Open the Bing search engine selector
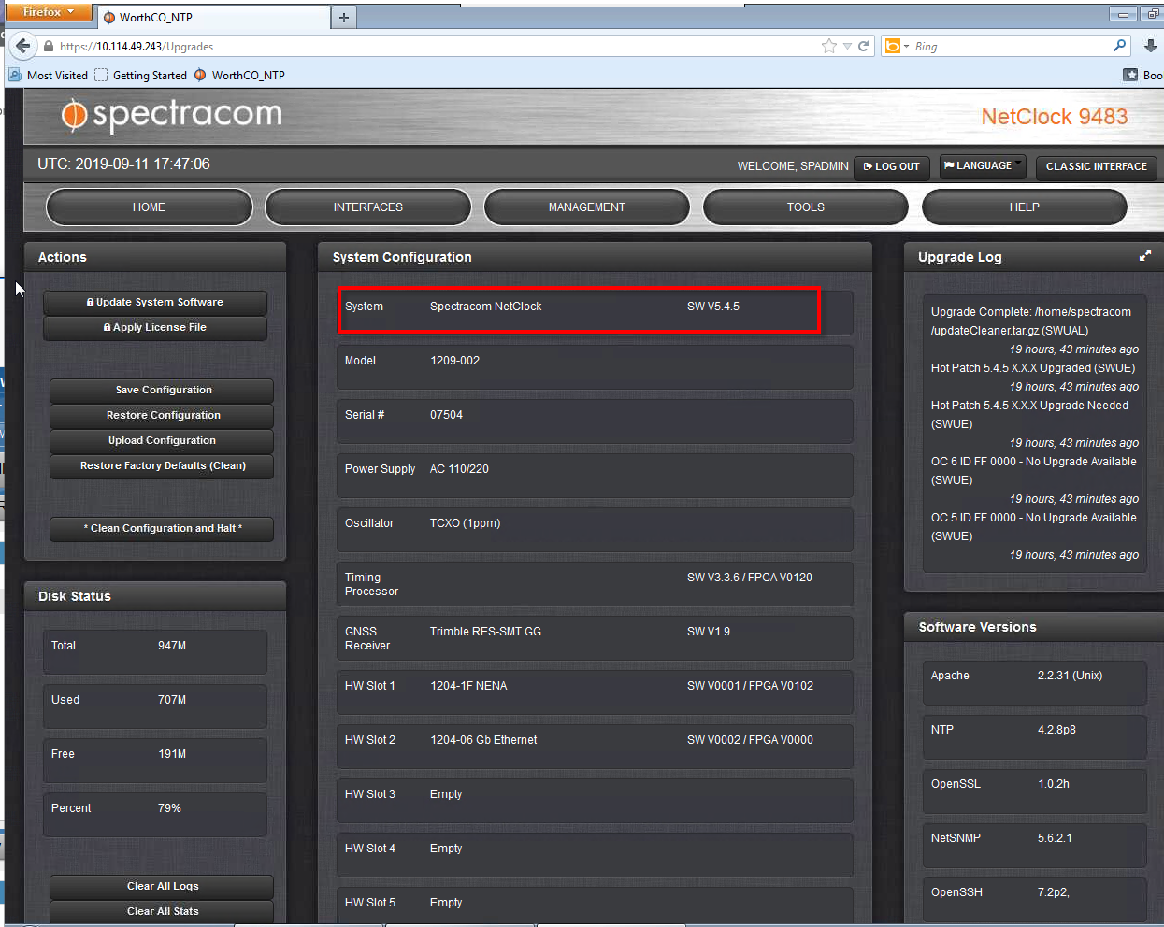 click(898, 46)
